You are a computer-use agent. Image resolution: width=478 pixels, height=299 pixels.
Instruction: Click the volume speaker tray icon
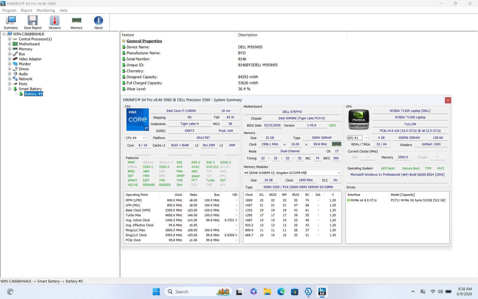[440, 292]
